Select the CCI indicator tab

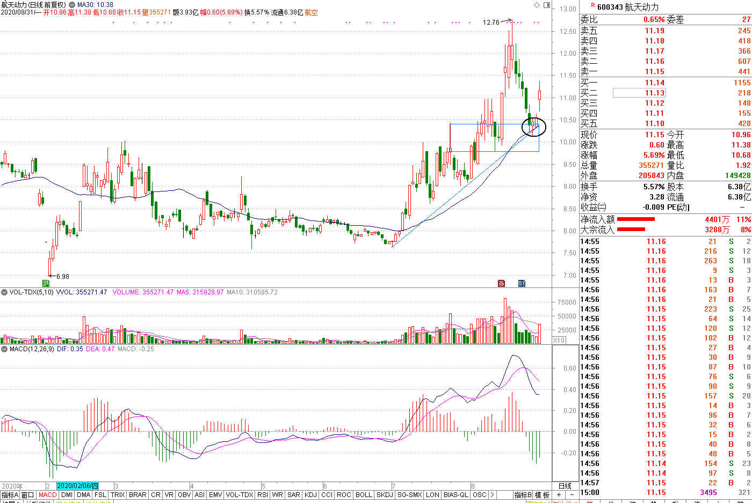[327, 494]
